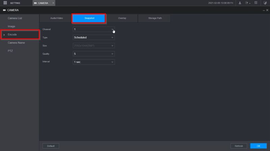This screenshot has width=270, height=151.
Task: Click the user account icon in top bar
Action: 240,3
